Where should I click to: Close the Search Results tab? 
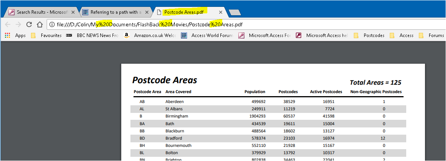pyautogui.click(x=73, y=12)
